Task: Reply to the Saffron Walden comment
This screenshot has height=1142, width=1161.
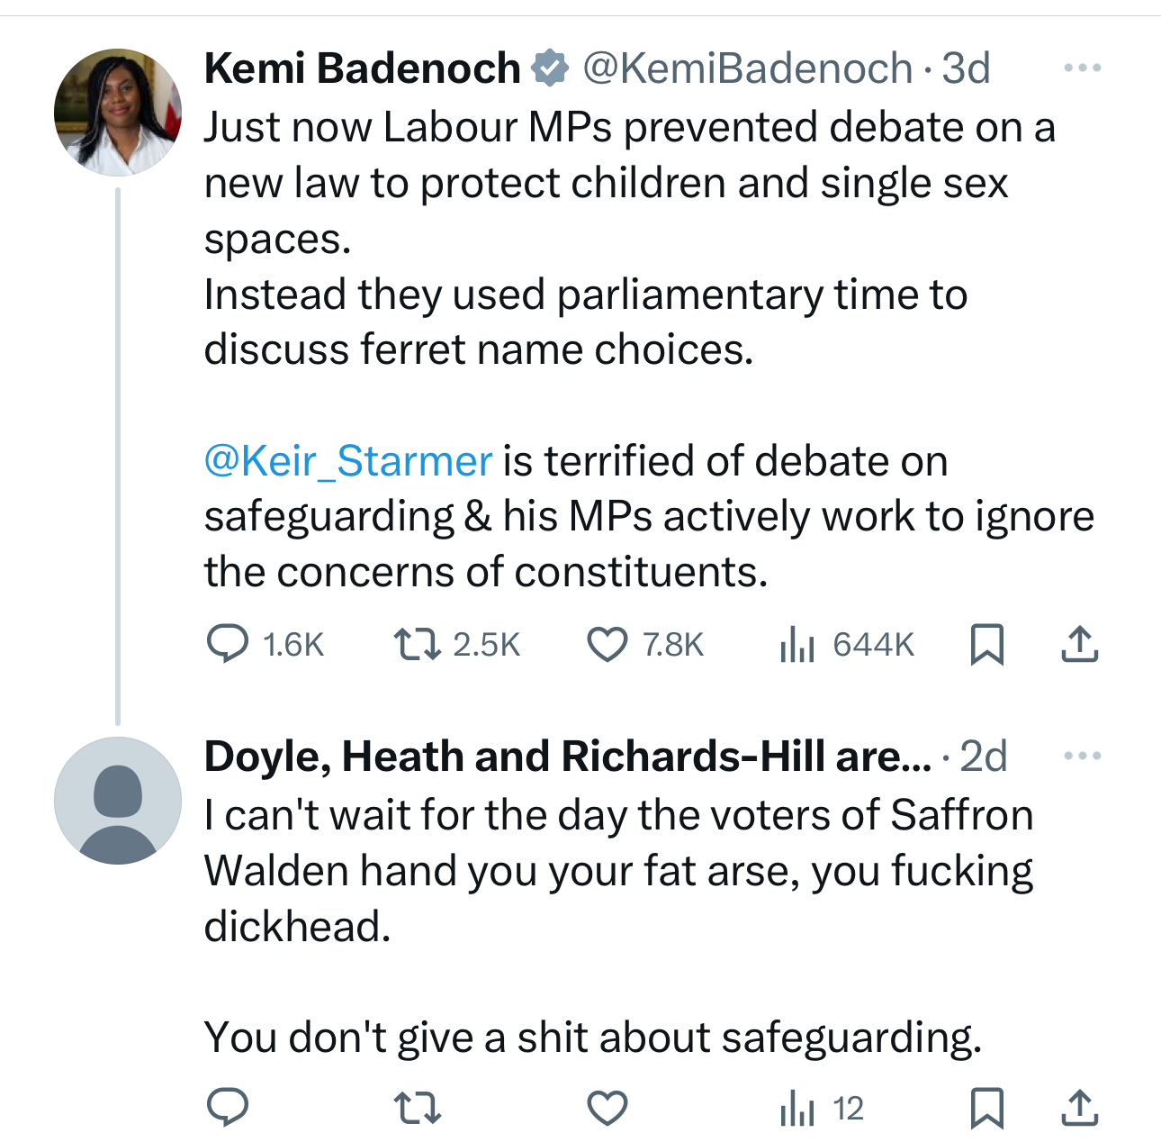Action: pos(228,1108)
